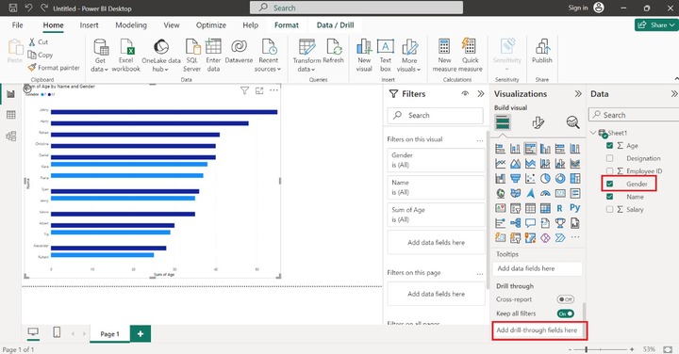Viewport: 679px width, 354px height.
Task: Choose the Area chart visual
Action: tap(515, 164)
